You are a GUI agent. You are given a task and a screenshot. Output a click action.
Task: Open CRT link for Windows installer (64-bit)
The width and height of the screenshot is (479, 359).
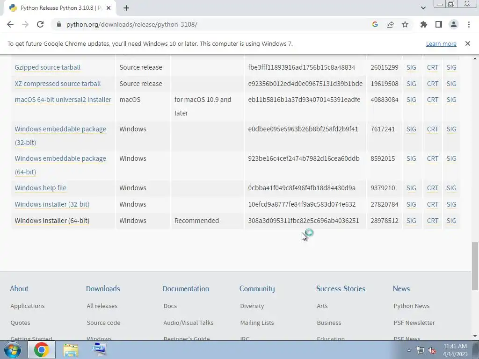click(433, 221)
